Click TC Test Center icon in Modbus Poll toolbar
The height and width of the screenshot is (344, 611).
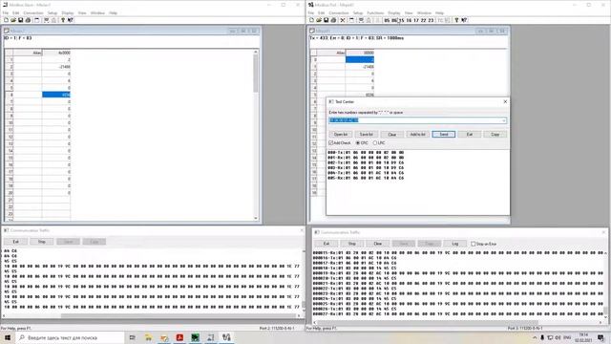(440, 20)
